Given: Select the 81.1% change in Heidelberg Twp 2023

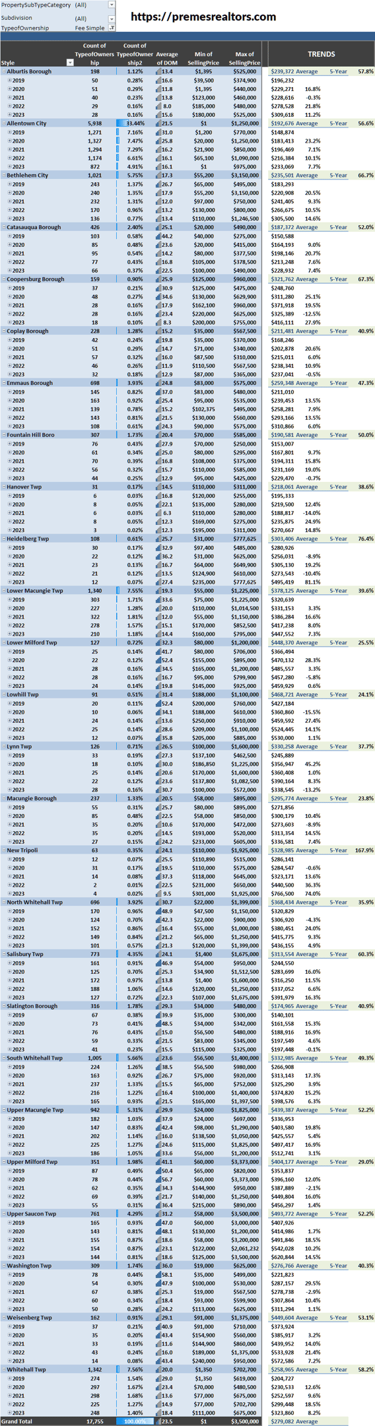Looking at the screenshot, I should 312,582.
